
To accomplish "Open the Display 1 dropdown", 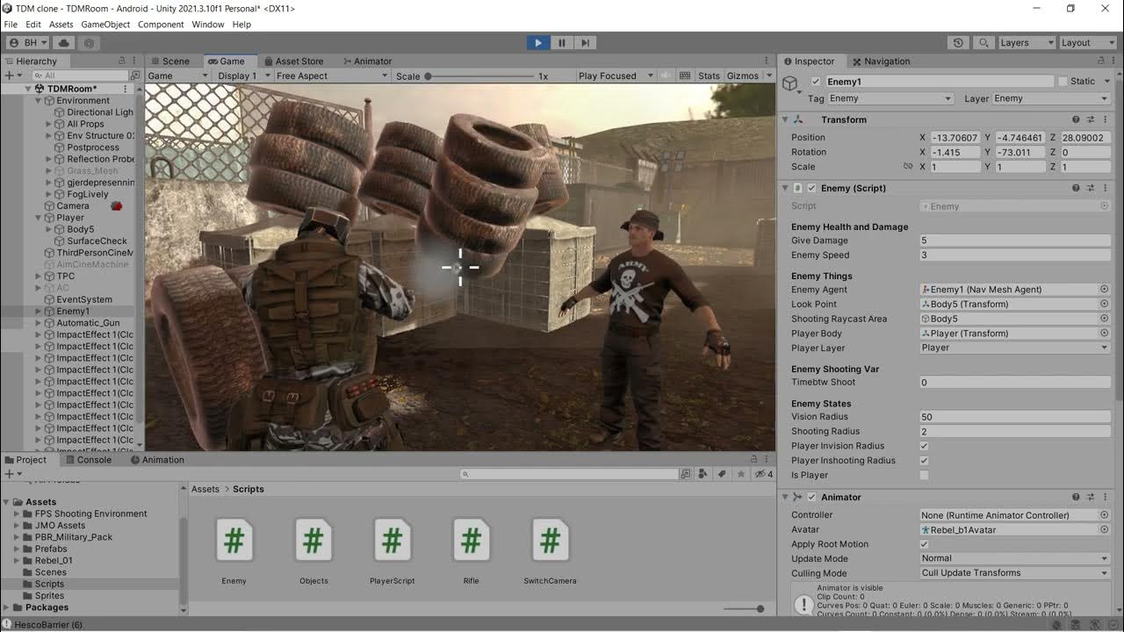I will tap(242, 76).
